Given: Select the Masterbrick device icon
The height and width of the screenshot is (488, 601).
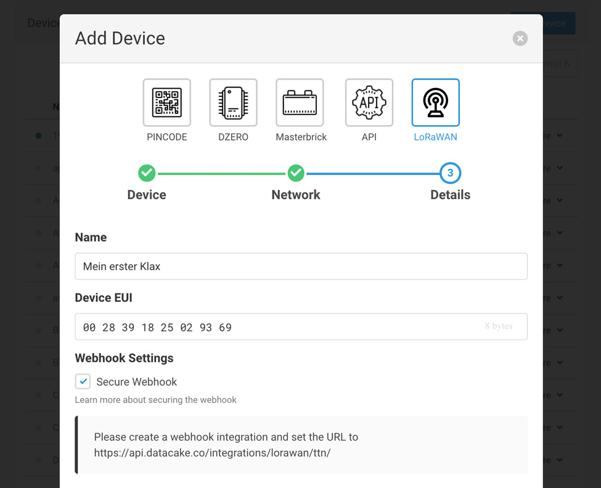Looking at the screenshot, I should pos(300,102).
